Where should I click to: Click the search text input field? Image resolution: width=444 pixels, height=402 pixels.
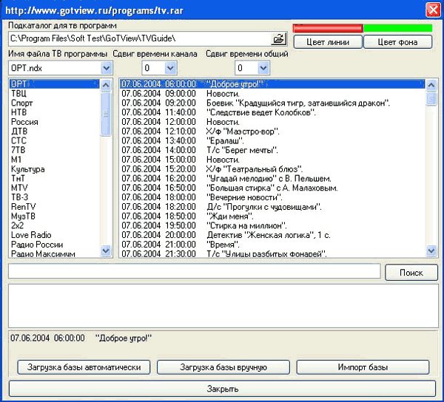tap(194, 271)
